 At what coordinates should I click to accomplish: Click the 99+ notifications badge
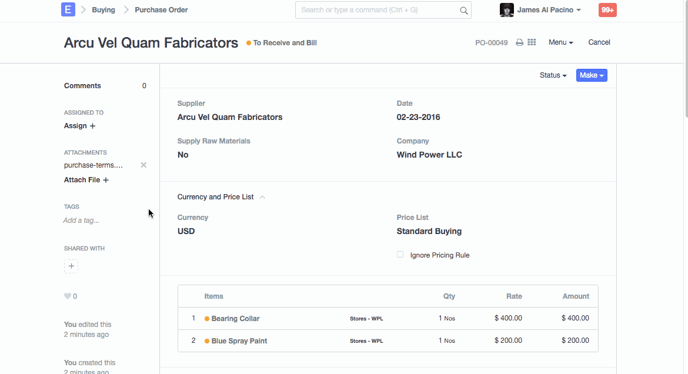(607, 10)
